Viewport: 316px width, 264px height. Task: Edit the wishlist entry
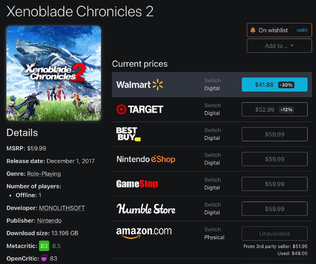[x=302, y=30]
